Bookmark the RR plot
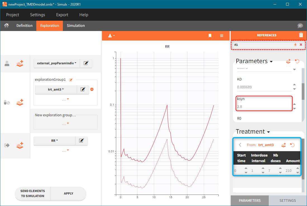This screenshot has height=206, width=307. coord(210,36)
